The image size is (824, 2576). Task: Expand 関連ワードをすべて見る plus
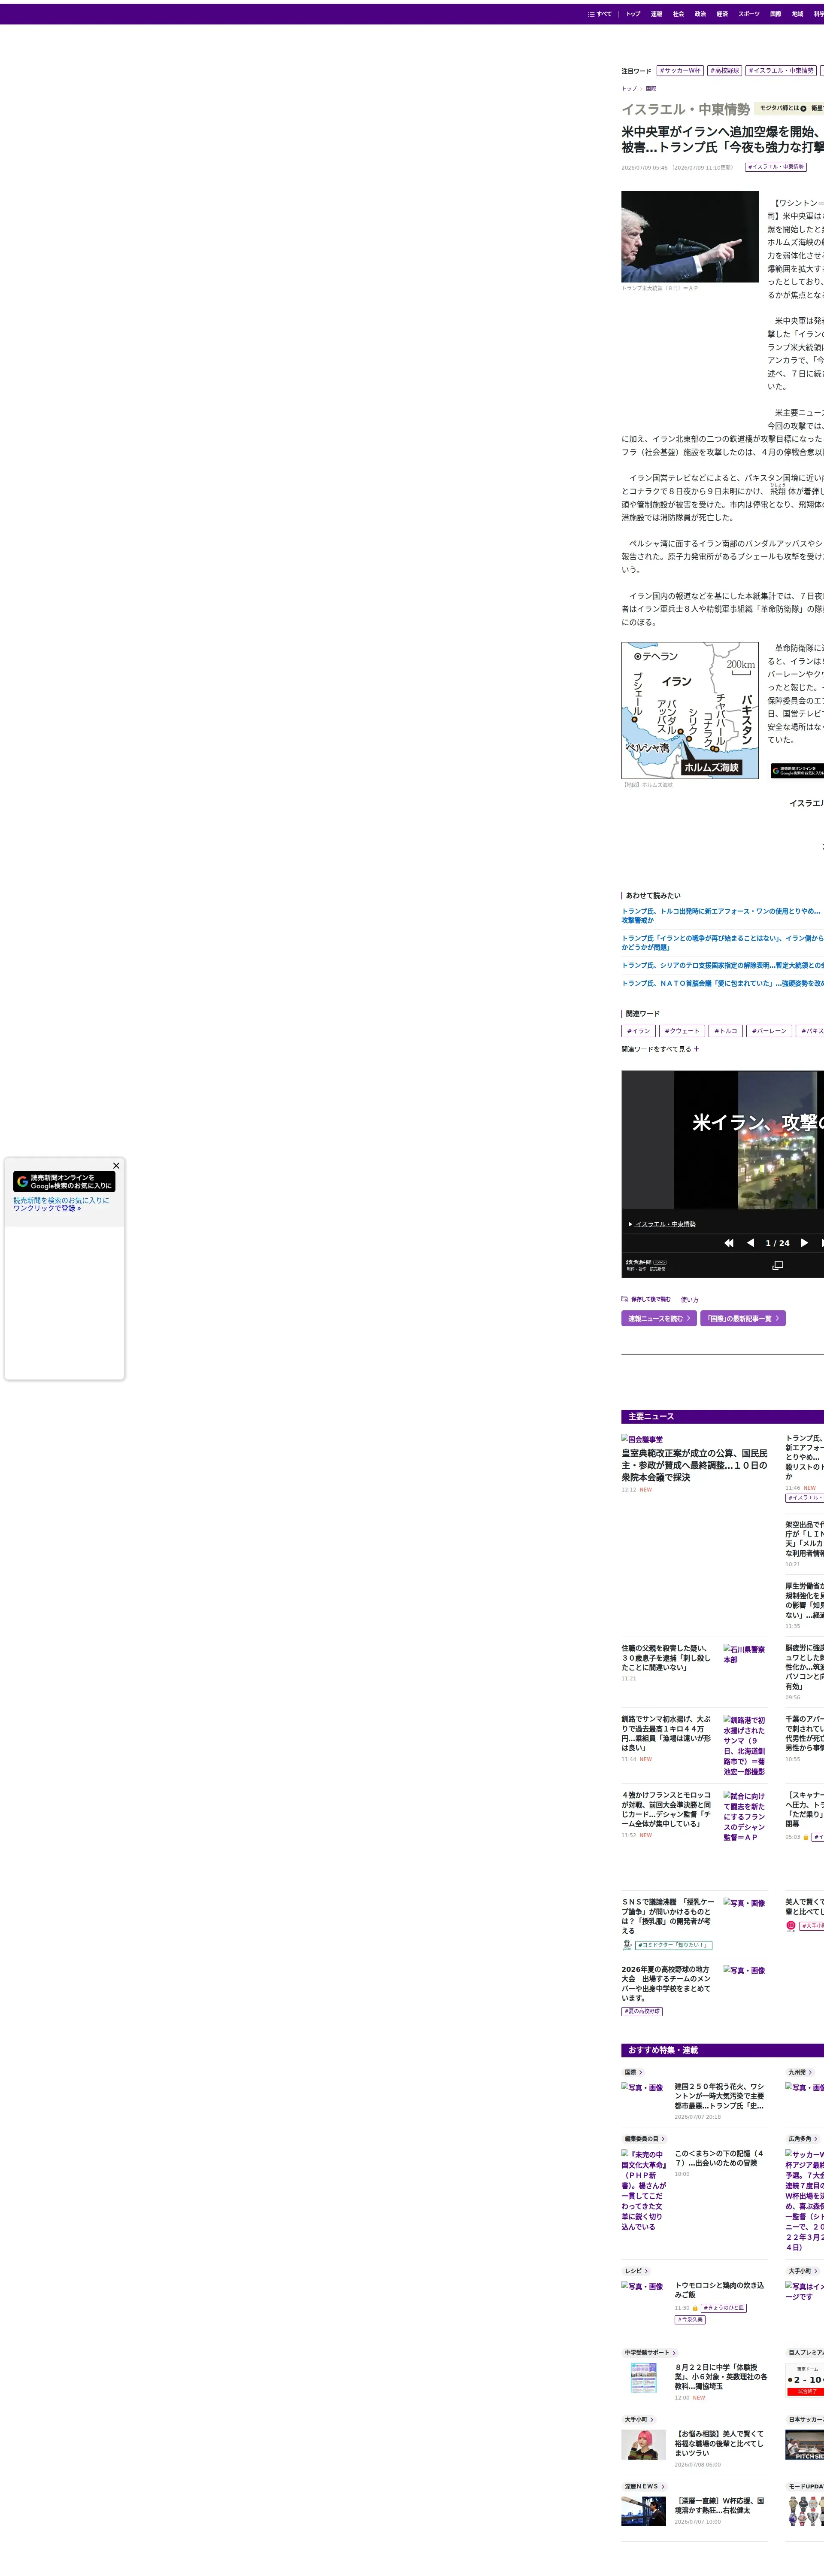point(696,1049)
